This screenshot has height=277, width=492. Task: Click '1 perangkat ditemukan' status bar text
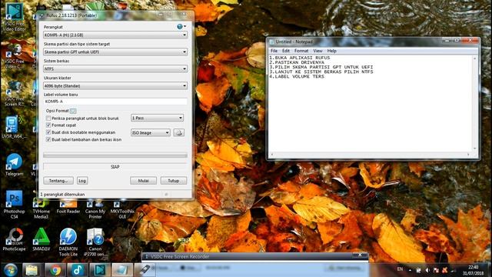pyautogui.click(x=62, y=195)
